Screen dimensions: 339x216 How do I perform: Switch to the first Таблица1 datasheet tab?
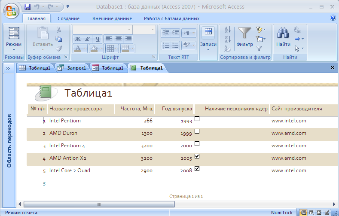[35, 68]
